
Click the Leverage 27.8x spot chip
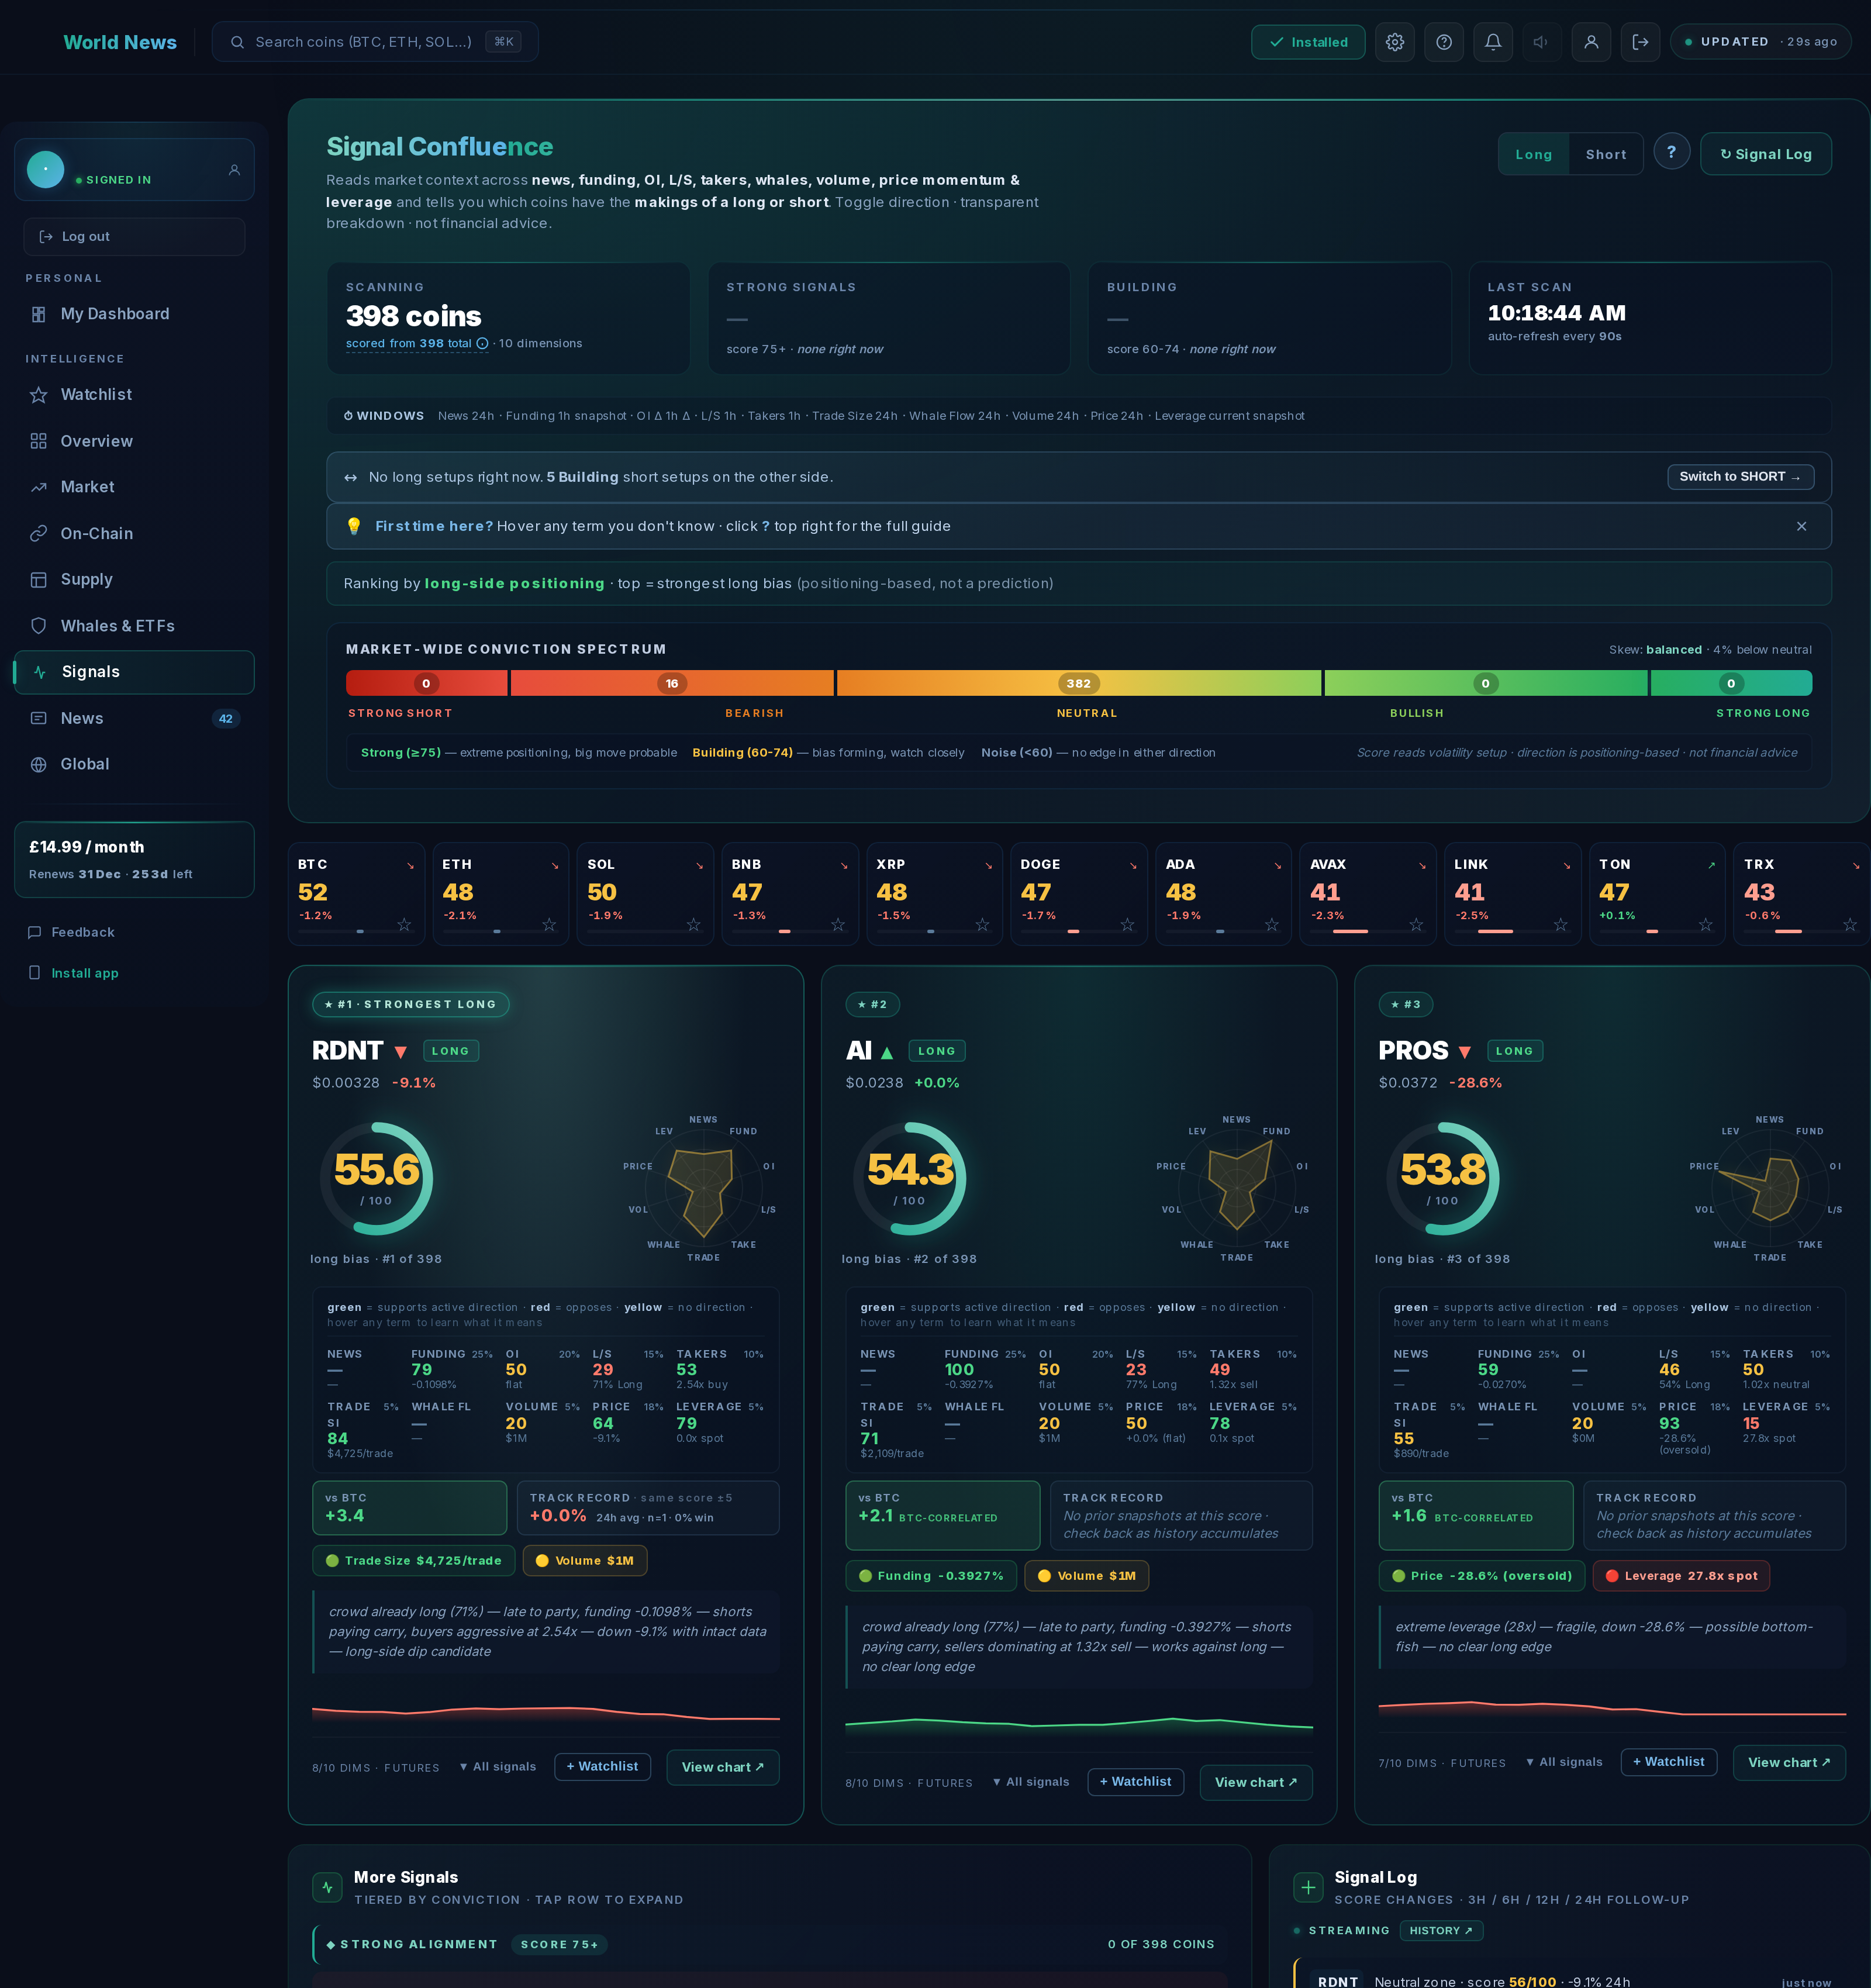(x=1681, y=1576)
